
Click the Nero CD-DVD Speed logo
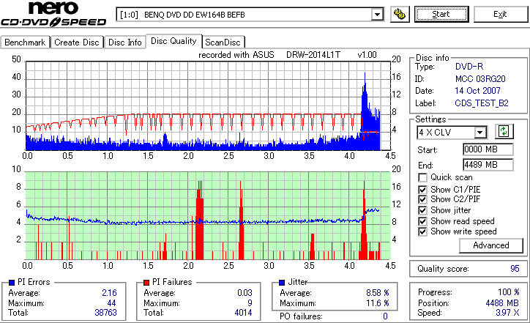point(53,14)
